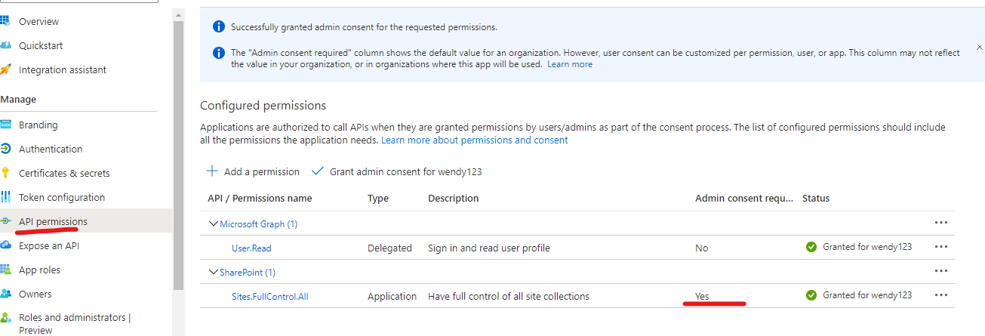Click the Branding icon

pyautogui.click(x=5, y=125)
